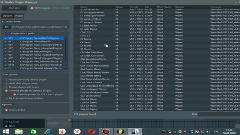
Task: Toggle the Verify plugins option
Action: point(32,8)
